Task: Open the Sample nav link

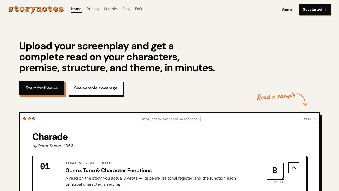Action: (x=110, y=9)
